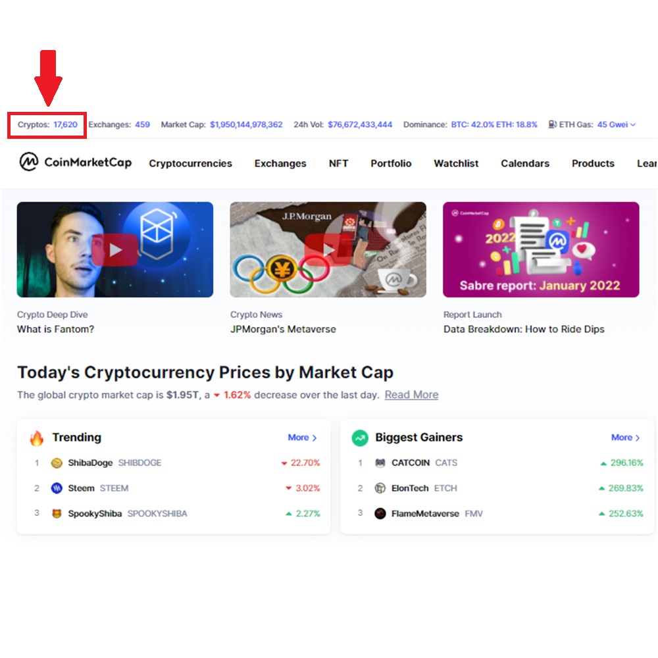The height and width of the screenshot is (658, 658).
Task: Go to Portfolio in the navigation
Action: 391,163
